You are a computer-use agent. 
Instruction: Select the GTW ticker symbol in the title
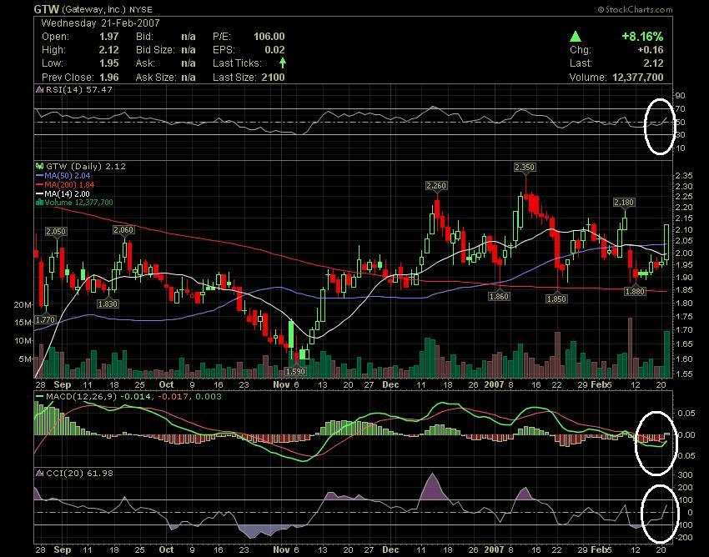[47, 9]
